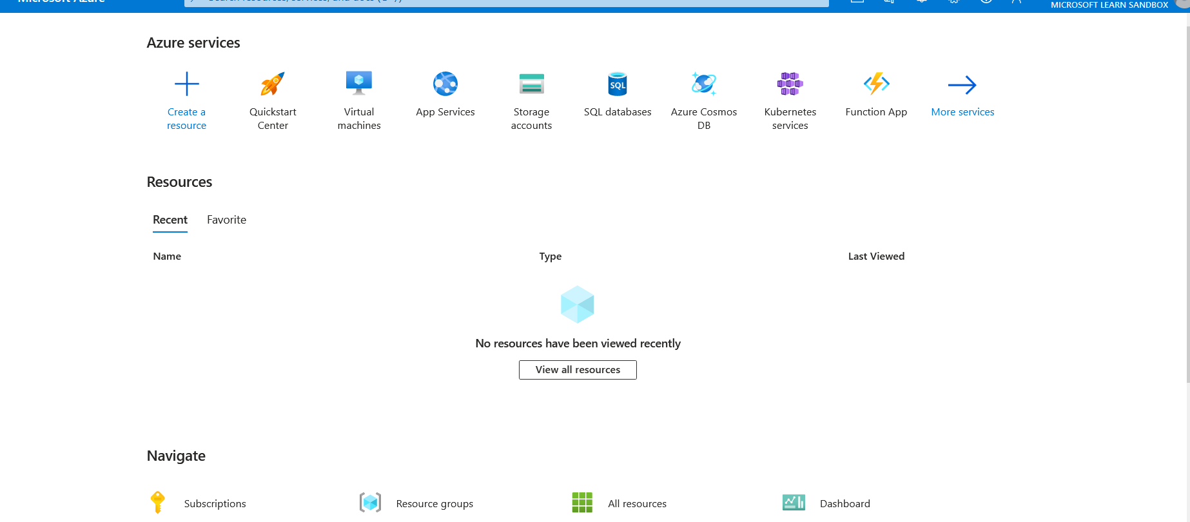
Task: Open Kubernetes services
Action: [x=790, y=101]
